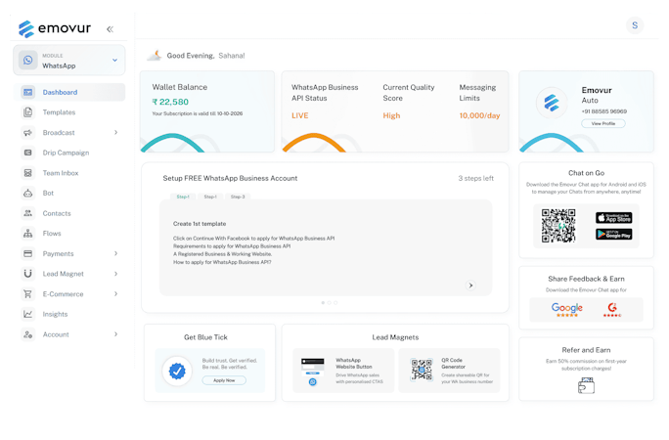Screen dimensions: 669x440
Task: Click the Drip Campaign icon
Action: click(x=27, y=153)
